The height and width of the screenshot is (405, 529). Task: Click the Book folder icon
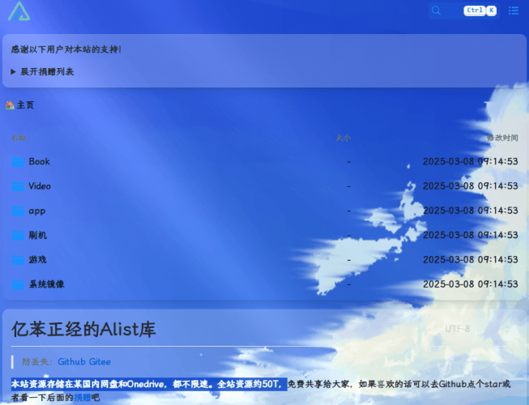[x=18, y=161]
